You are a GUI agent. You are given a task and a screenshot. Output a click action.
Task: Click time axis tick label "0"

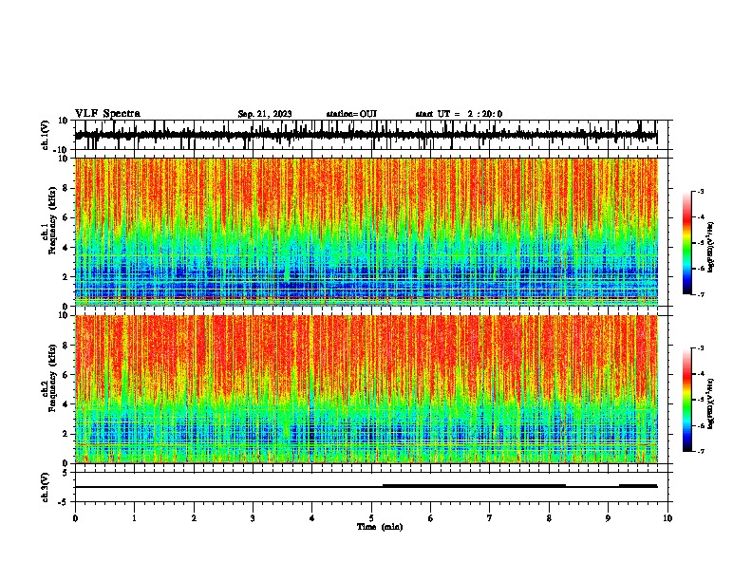coord(75,518)
